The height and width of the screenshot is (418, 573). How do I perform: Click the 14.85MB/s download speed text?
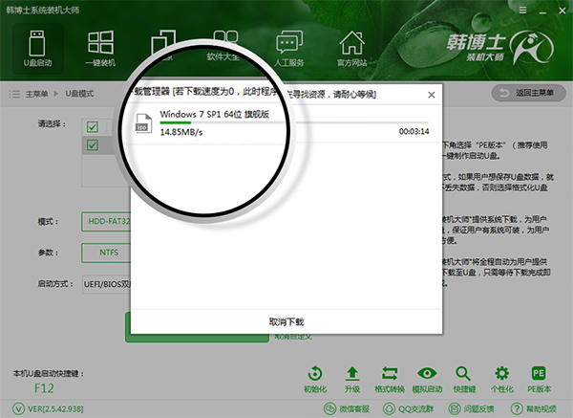(x=181, y=132)
